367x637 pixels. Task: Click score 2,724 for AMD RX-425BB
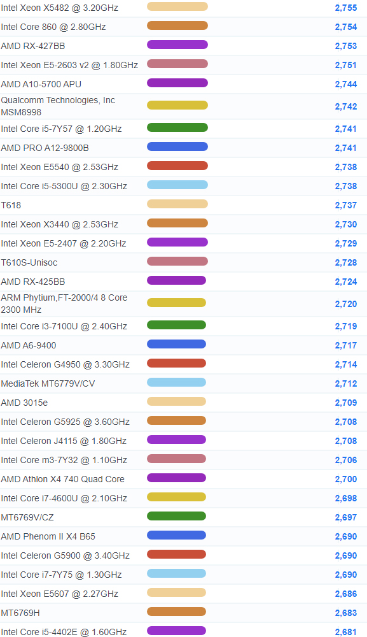pyautogui.click(x=346, y=282)
